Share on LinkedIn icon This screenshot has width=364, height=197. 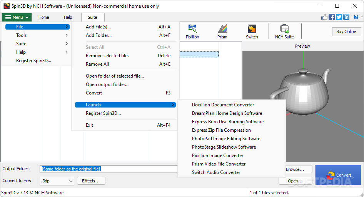click(x=346, y=17)
